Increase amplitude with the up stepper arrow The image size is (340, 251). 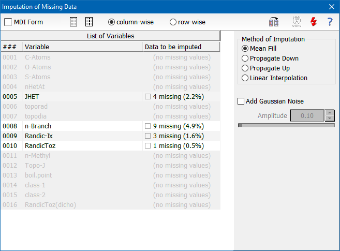tap(330, 113)
